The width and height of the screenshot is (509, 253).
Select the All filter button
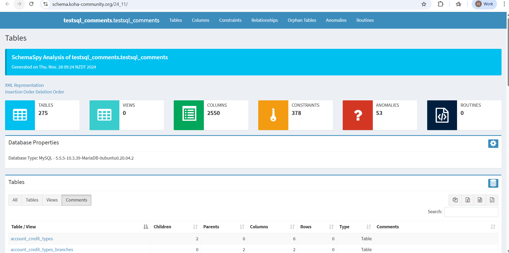[x=15, y=200]
